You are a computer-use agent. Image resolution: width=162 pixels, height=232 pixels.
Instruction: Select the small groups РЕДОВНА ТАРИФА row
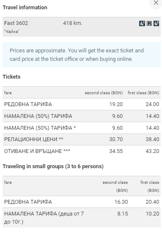tap(82, 202)
